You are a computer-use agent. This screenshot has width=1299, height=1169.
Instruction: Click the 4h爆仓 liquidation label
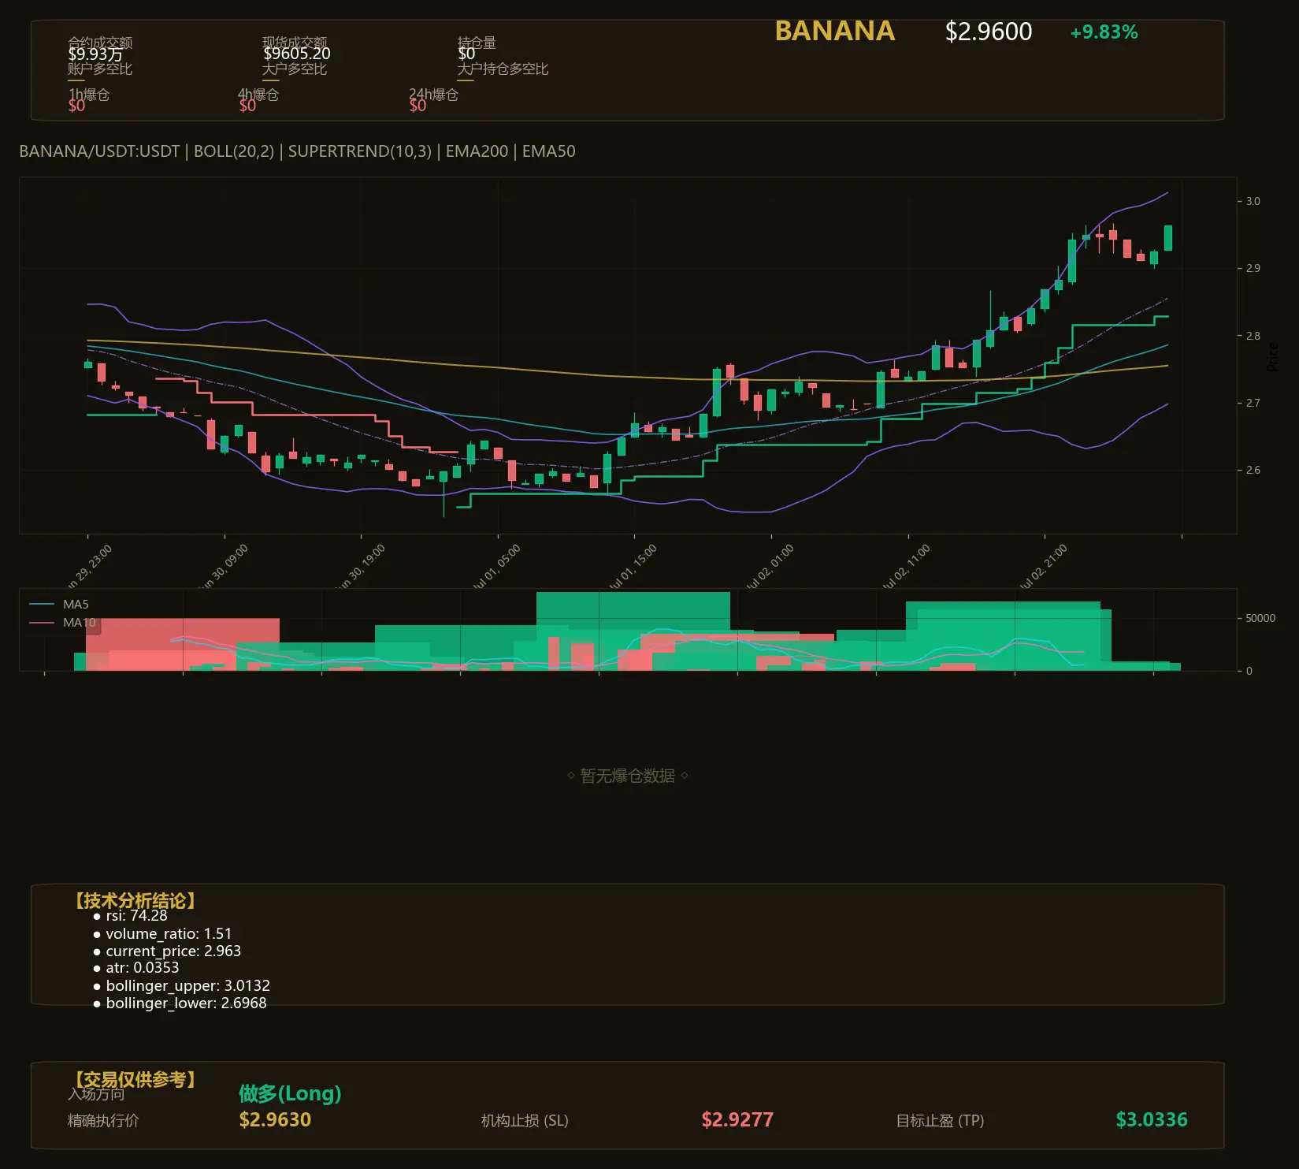point(258,95)
